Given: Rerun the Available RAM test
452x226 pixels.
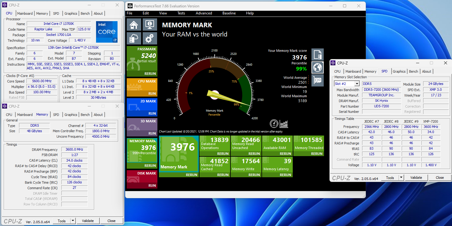Looking at the screenshot, I should 285,154.
